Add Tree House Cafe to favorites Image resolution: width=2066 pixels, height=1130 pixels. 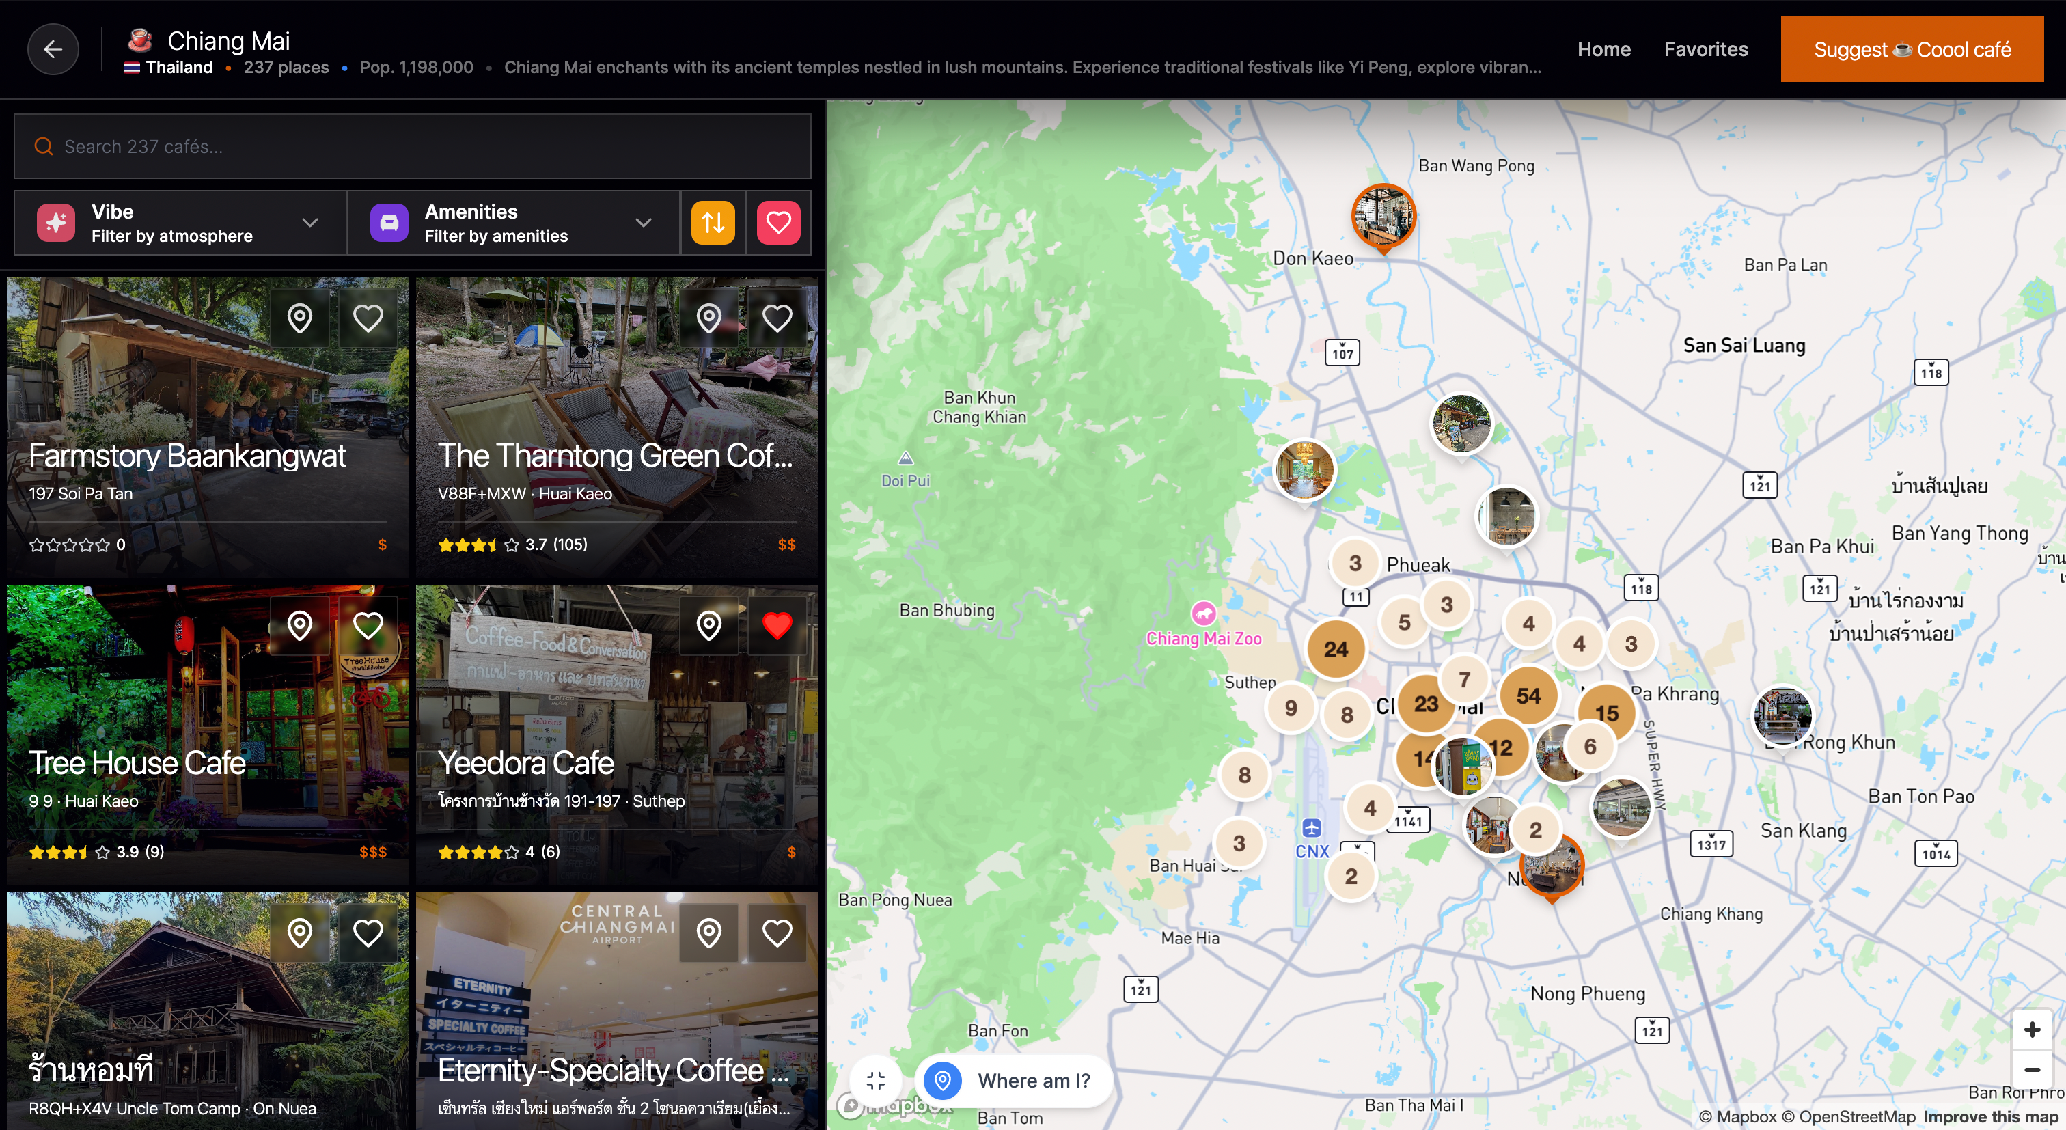pos(368,626)
